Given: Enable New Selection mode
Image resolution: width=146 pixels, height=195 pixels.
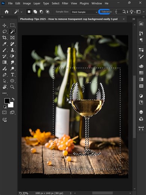Looking at the screenshot, I should pos(29,12).
